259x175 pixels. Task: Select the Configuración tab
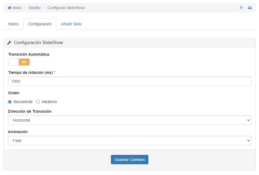40,24
